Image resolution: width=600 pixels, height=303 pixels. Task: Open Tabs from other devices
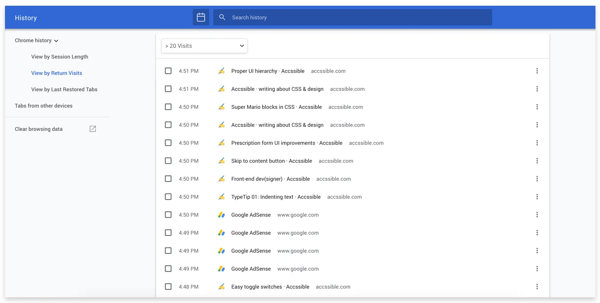pyautogui.click(x=43, y=105)
